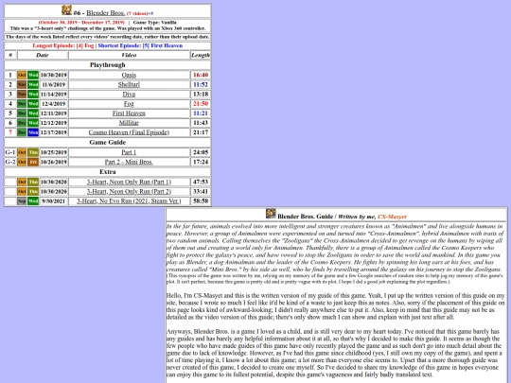Viewport: 511px width, 383px height.
Task: Click the 11/14/2019 date cell
Action: coord(53,95)
